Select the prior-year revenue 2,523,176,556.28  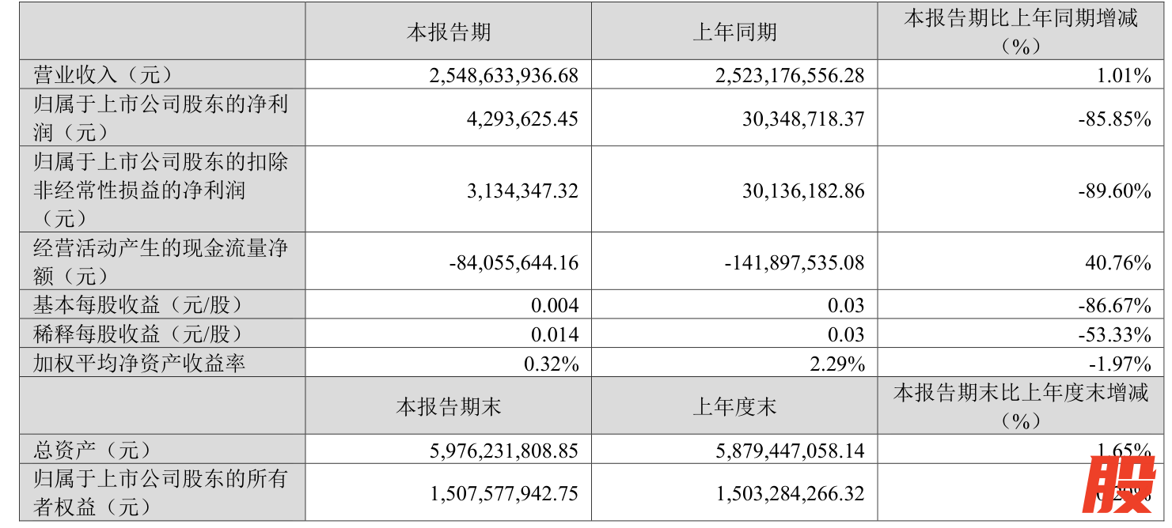click(x=790, y=75)
